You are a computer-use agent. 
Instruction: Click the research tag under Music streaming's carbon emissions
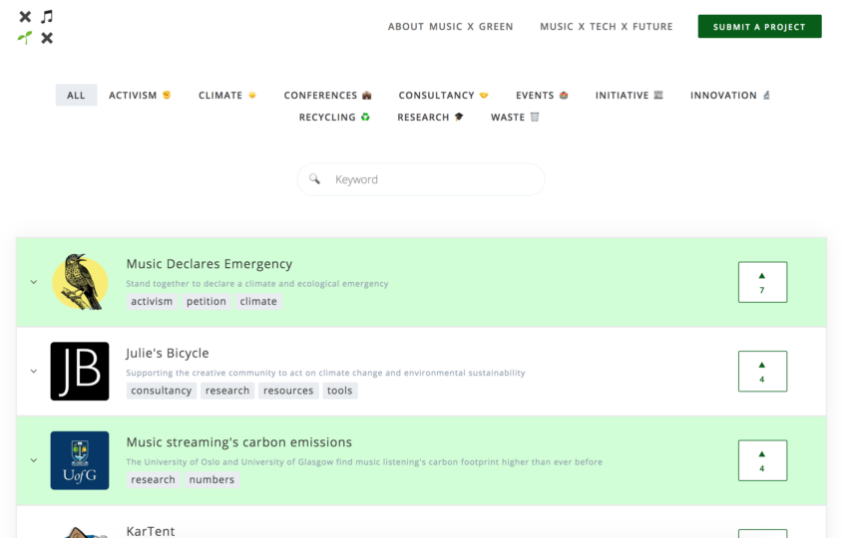click(x=154, y=479)
